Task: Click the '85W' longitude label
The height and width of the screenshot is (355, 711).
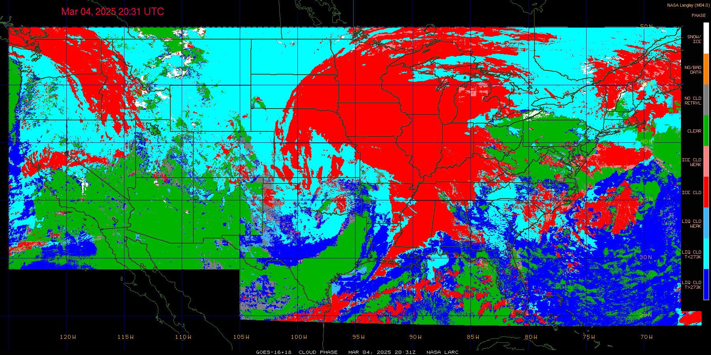Action: 473,337
